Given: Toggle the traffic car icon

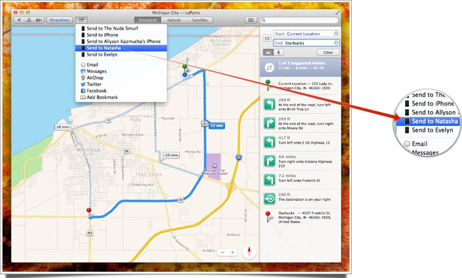Looking at the screenshot, I should click(39, 20).
